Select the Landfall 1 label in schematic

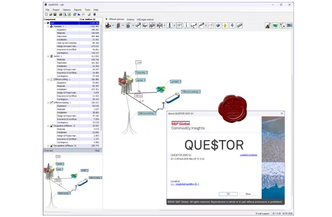point(176,82)
